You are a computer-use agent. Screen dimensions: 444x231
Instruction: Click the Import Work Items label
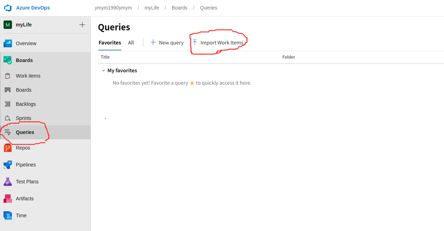222,43
